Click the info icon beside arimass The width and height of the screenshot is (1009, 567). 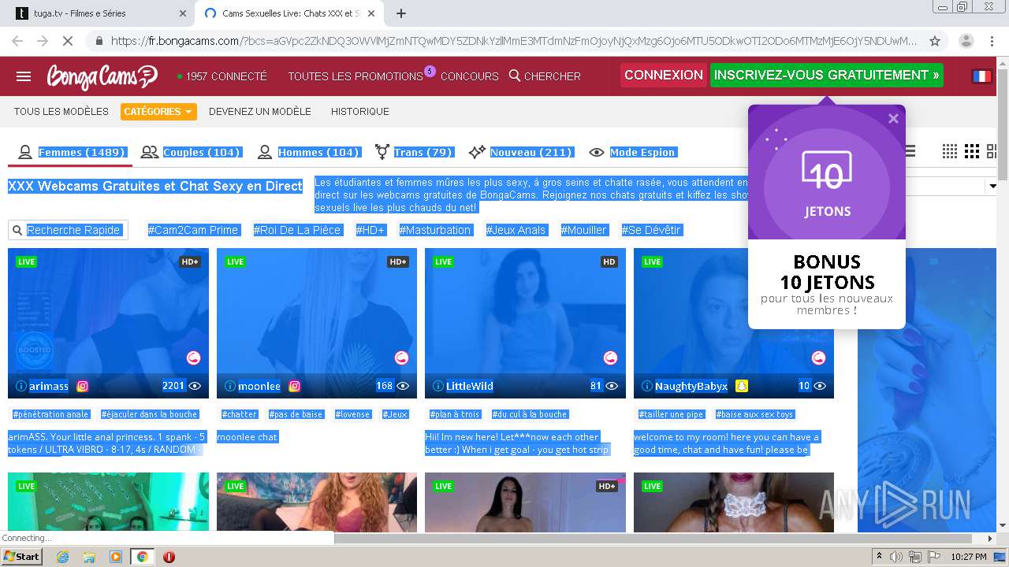coord(20,386)
